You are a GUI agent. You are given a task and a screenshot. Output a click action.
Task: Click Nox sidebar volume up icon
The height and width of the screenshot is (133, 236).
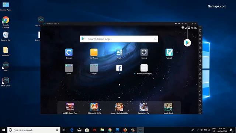pos(200,56)
